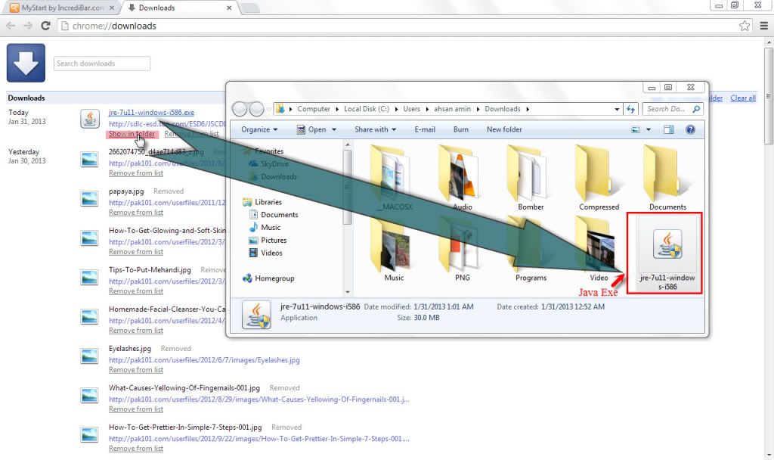
Task: Select Videos under Libraries
Action: tap(271, 253)
